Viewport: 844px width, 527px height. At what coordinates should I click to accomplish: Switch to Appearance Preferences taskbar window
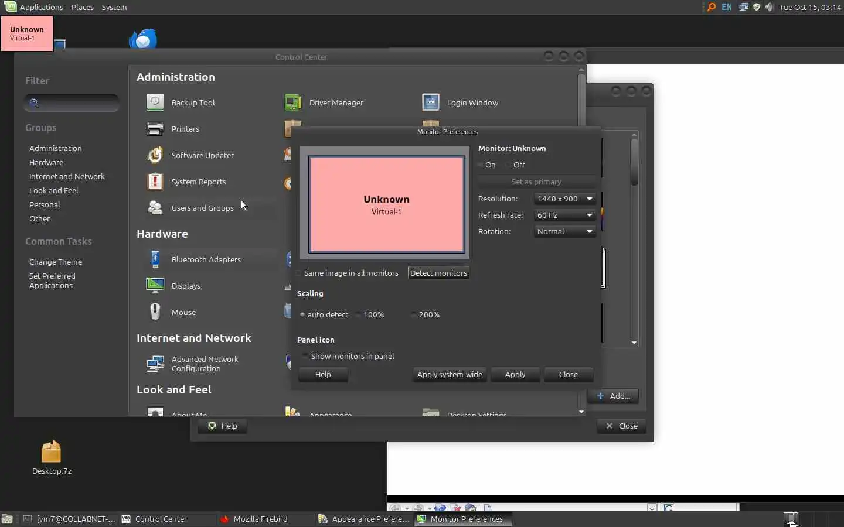pos(364,519)
